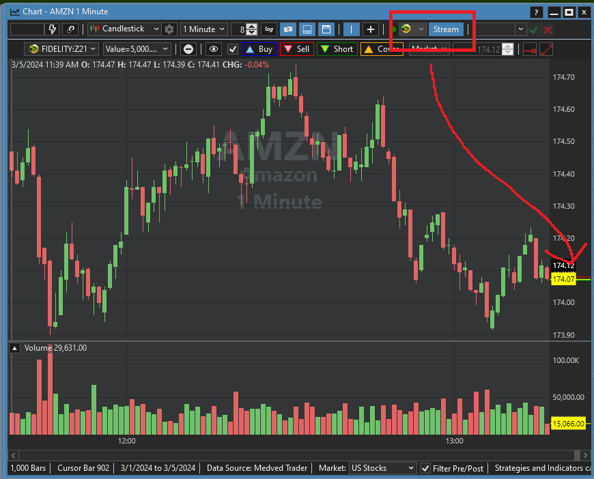
Task: Click the Cover order button
Action: [382, 49]
